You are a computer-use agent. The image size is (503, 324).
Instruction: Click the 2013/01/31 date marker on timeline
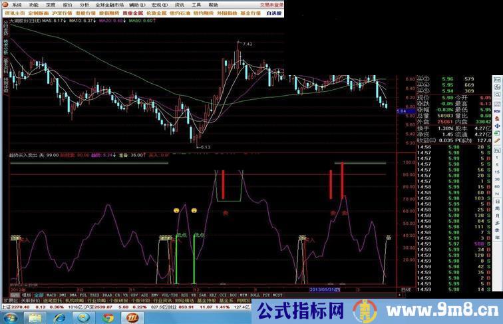(x=324, y=289)
